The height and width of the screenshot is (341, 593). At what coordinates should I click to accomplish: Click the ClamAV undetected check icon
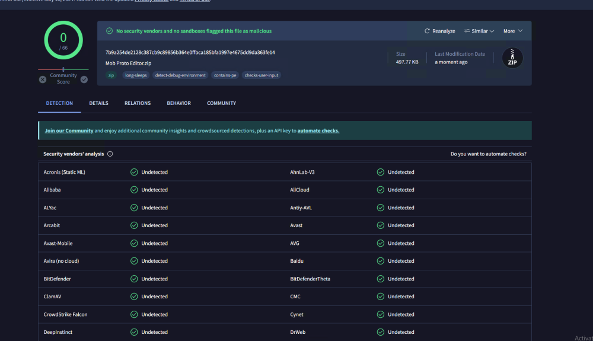pos(134,297)
